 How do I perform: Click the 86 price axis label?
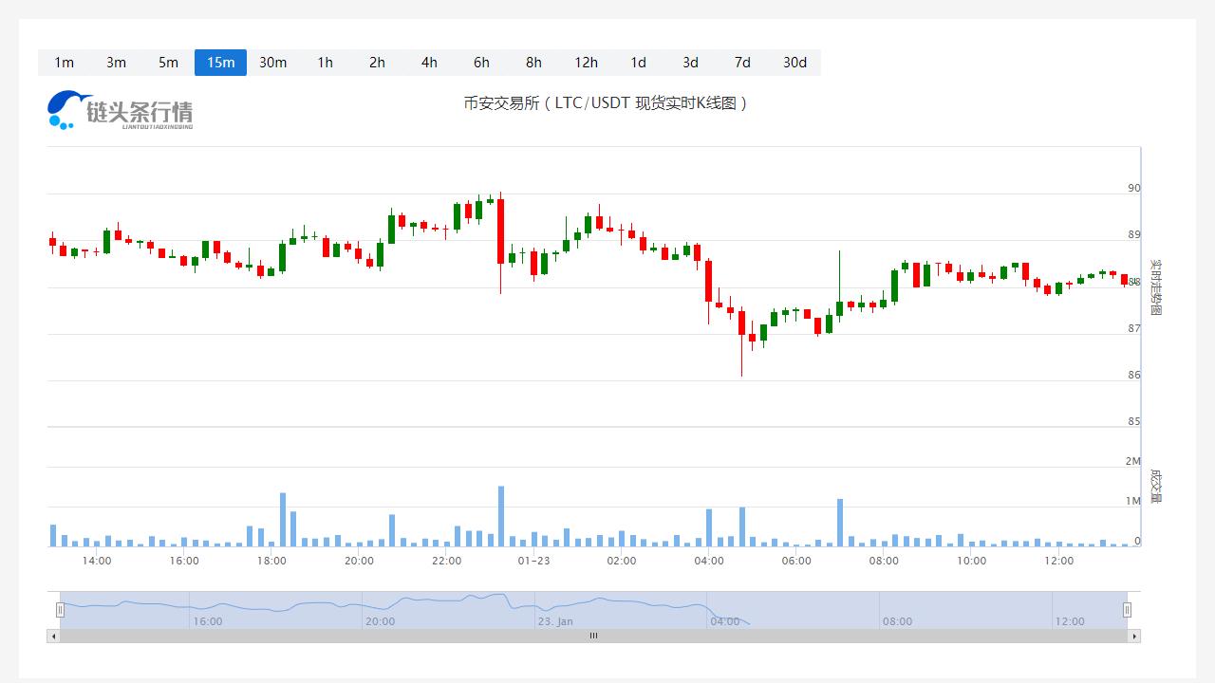1134,375
